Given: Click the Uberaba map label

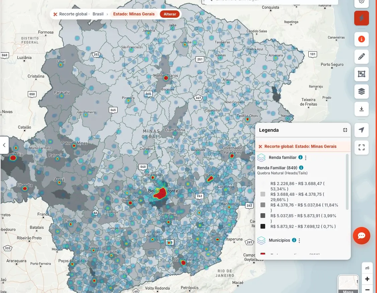Looking at the screenshot, I should (x=24, y=185).
